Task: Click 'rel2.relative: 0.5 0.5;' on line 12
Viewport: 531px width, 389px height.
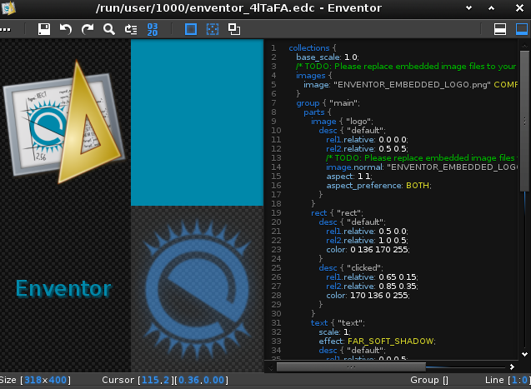Action: pyautogui.click(x=367, y=148)
